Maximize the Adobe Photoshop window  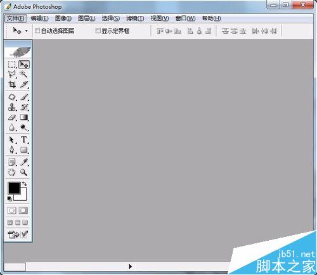285,4
